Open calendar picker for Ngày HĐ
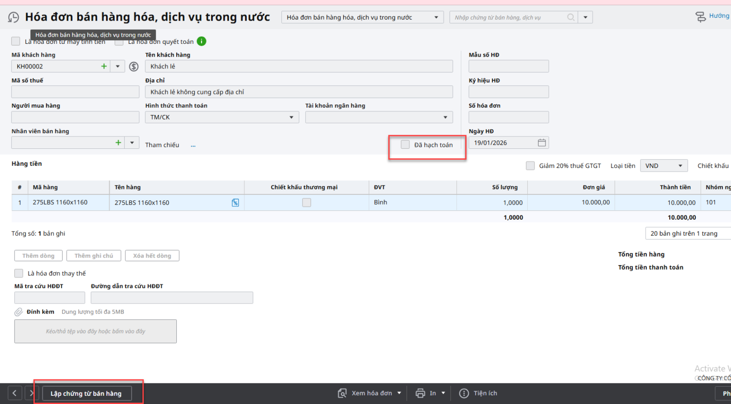The height and width of the screenshot is (404, 731). click(x=542, y=143)
